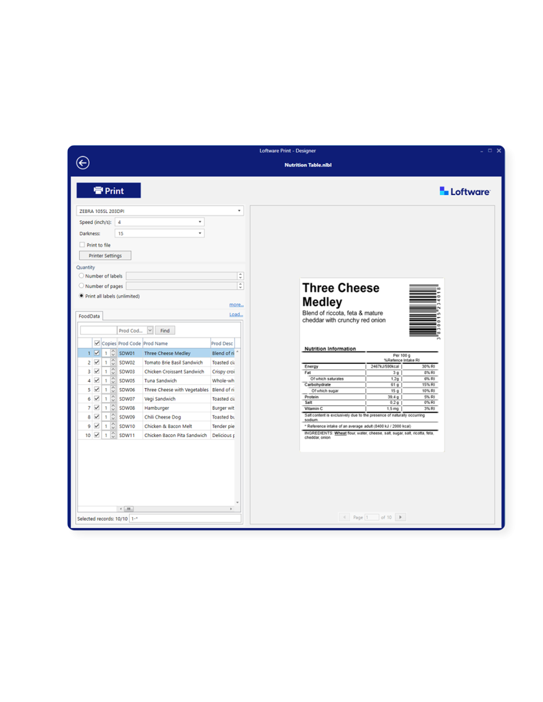Open the Darkness dropdown
The image size is (543, 702).
point(200,234)
